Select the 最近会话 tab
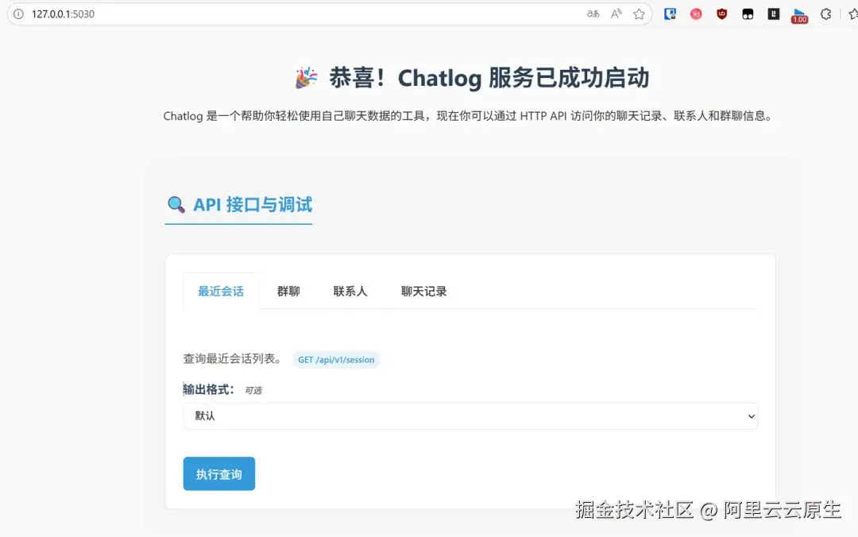 tap(221, 292)
